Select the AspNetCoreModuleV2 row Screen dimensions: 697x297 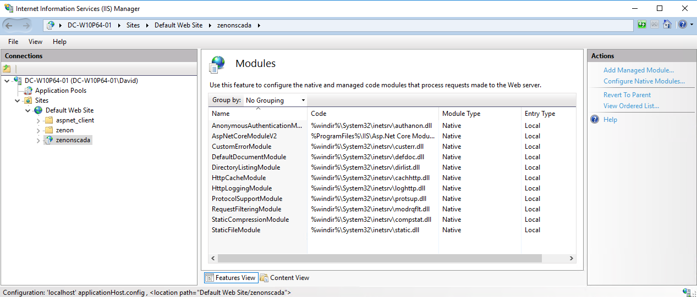pos(392,136)
